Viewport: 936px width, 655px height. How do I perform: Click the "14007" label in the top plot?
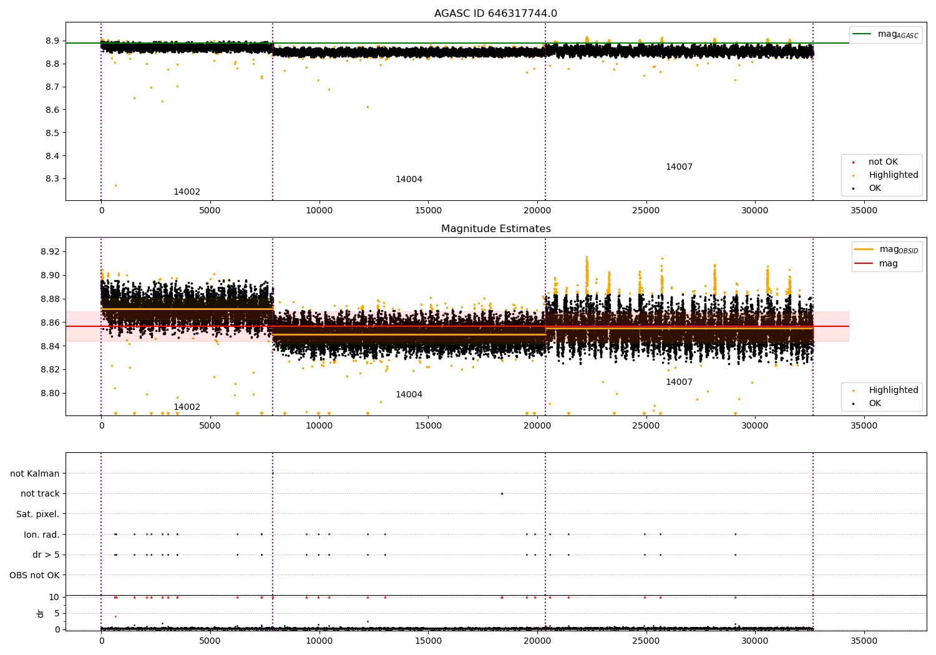coord(679,167)
